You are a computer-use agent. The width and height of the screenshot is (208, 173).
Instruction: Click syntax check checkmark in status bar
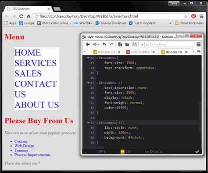[197, 151]
